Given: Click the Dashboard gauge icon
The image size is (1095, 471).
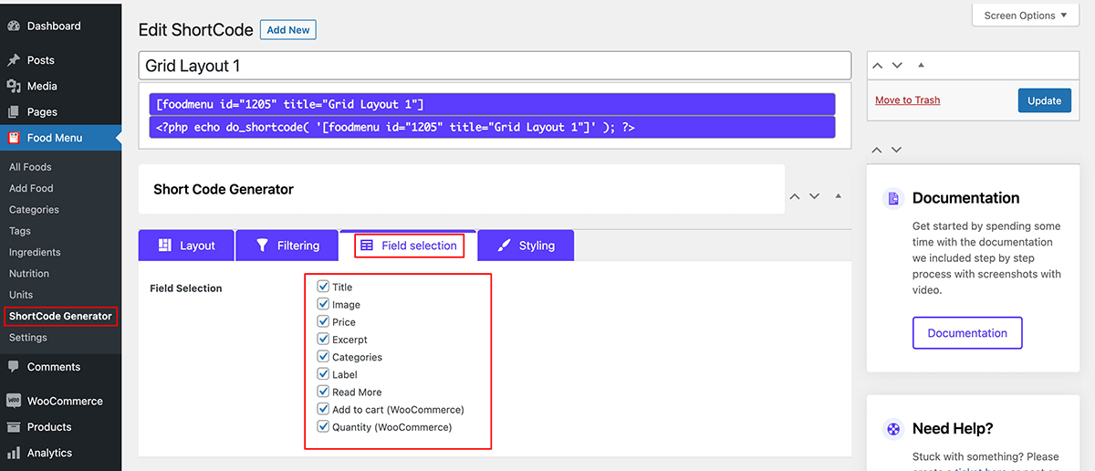Looking at the screenshot, I should (x=14, y=26).
